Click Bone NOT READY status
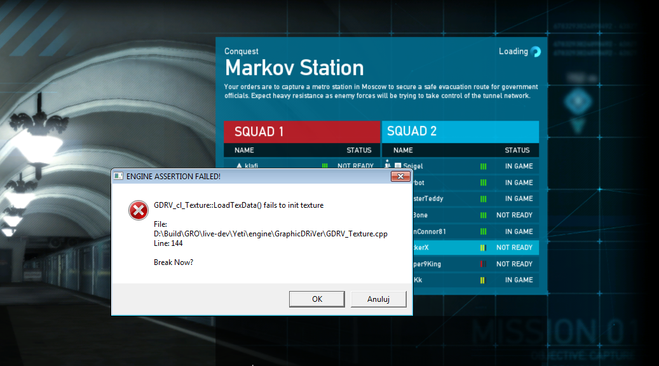 pyautogui.click(x=514, y=215)
